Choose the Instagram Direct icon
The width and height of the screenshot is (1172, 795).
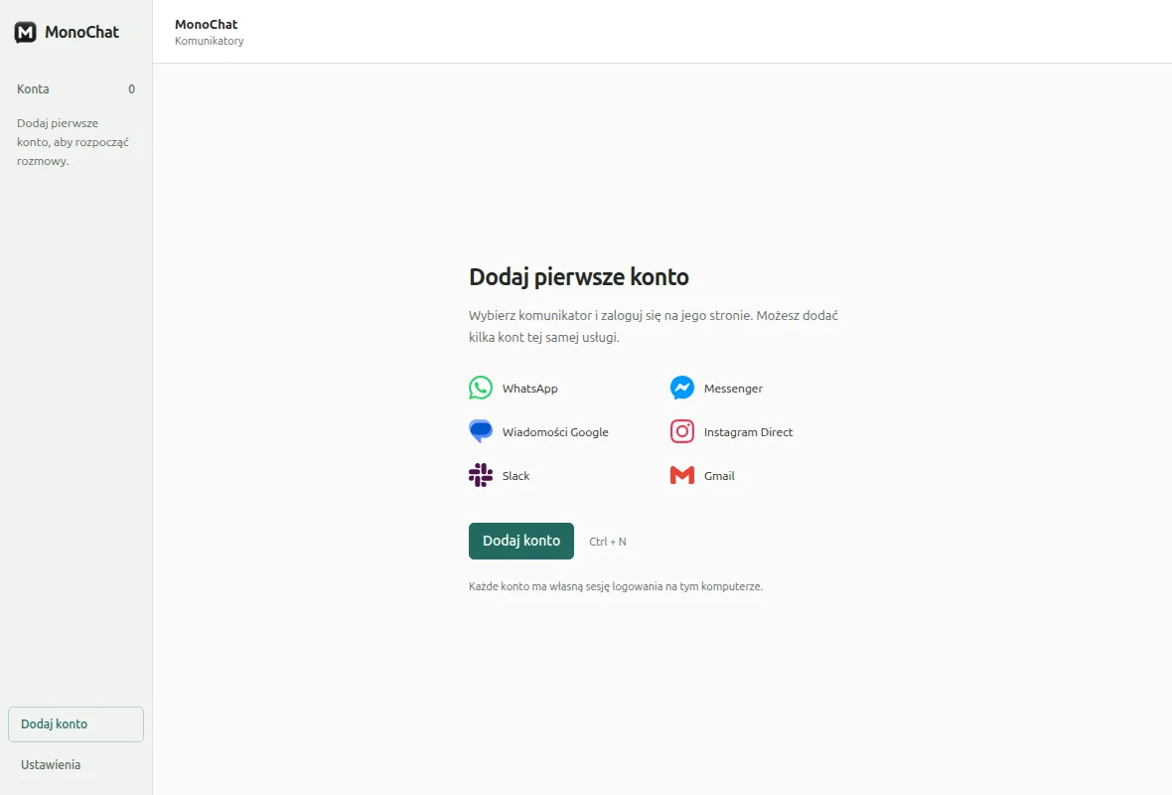pos(681,431)
